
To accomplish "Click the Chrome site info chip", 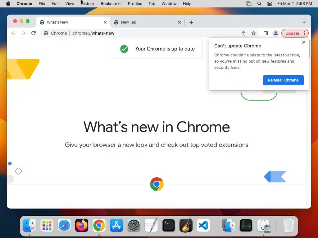I will click(55, 33).
